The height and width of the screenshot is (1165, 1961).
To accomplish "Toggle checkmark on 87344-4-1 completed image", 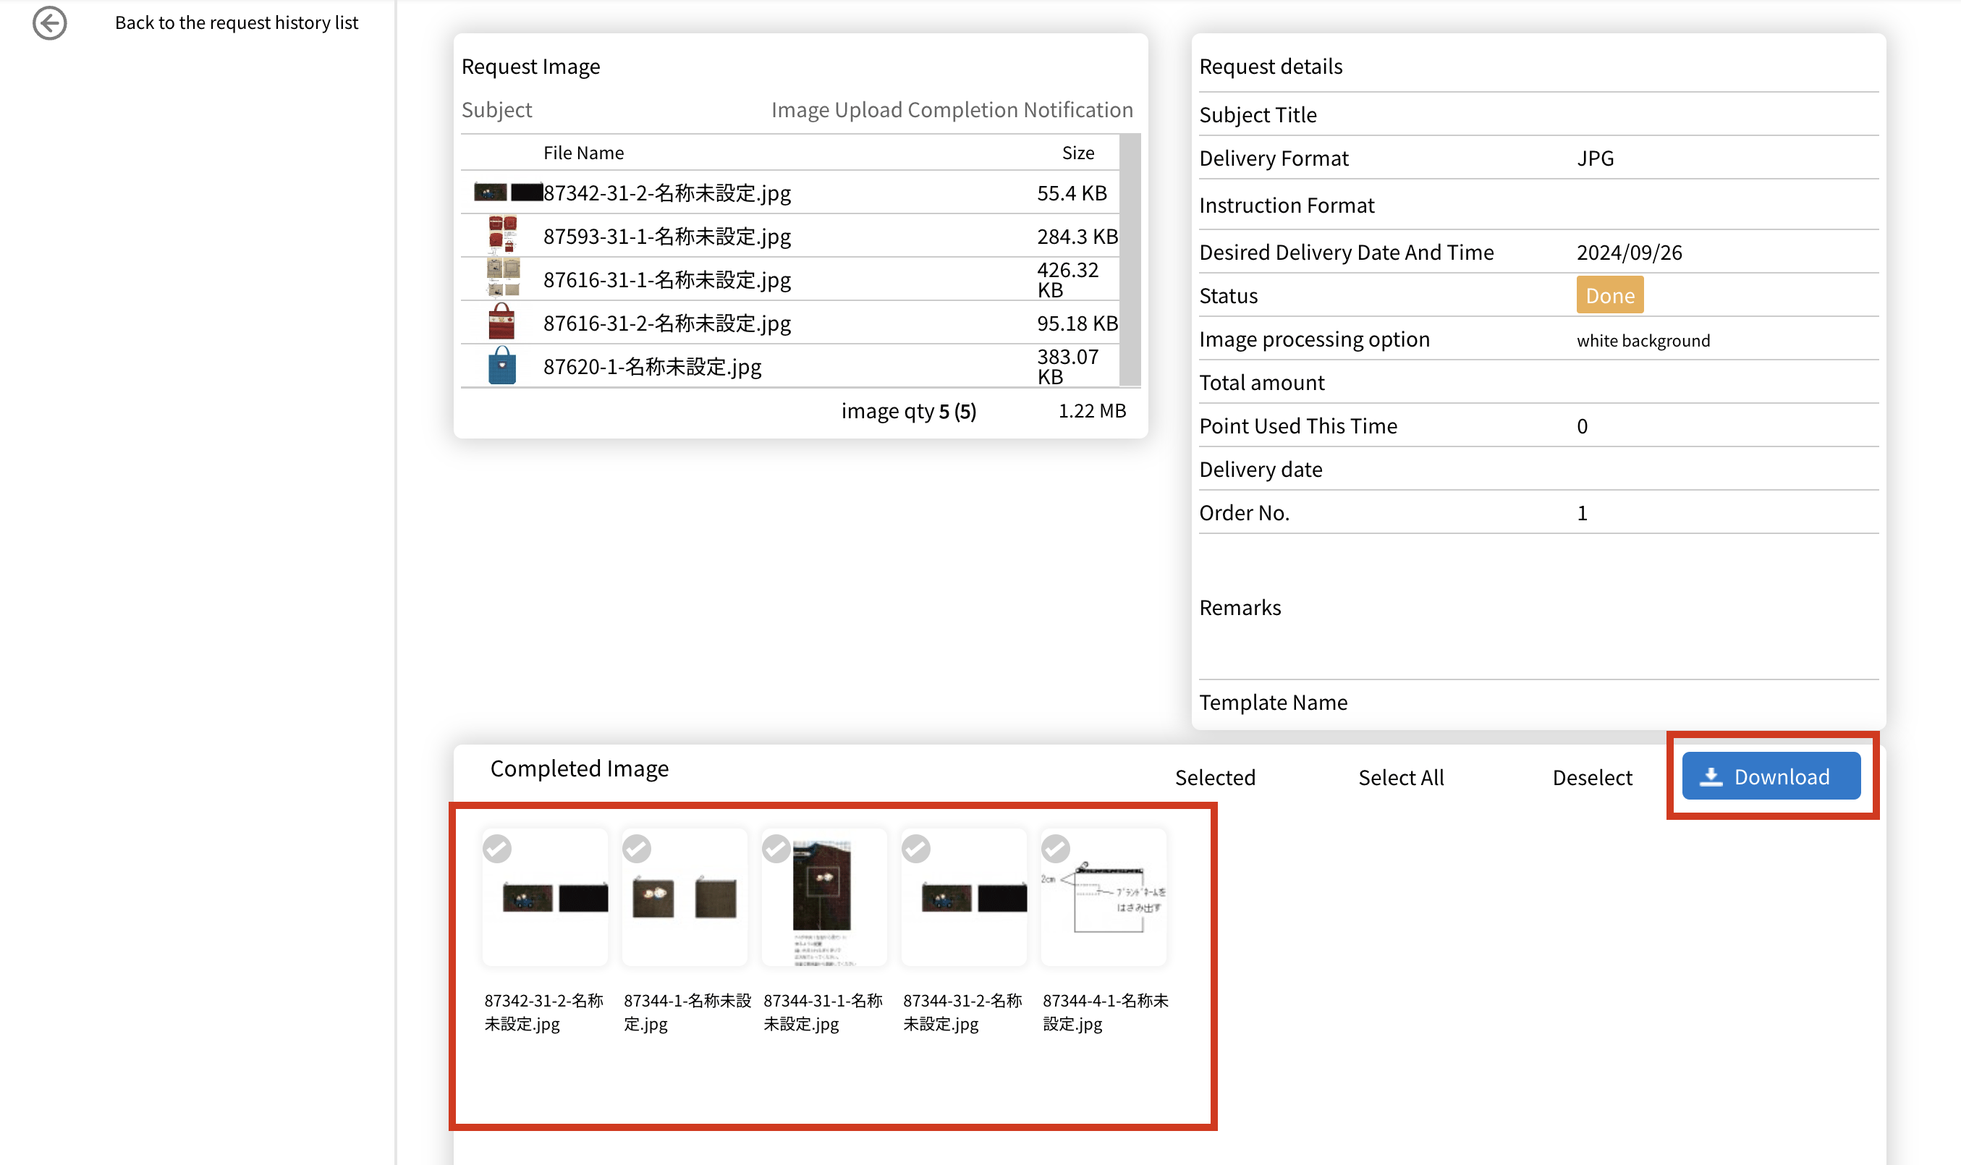I will click(x=1056, y=849).
